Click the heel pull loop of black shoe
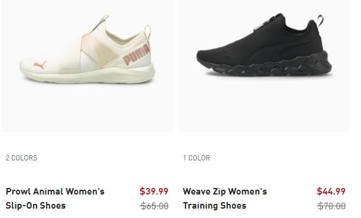Image resolution: width=361 pixels, height=218 pixels. [320, 21]
